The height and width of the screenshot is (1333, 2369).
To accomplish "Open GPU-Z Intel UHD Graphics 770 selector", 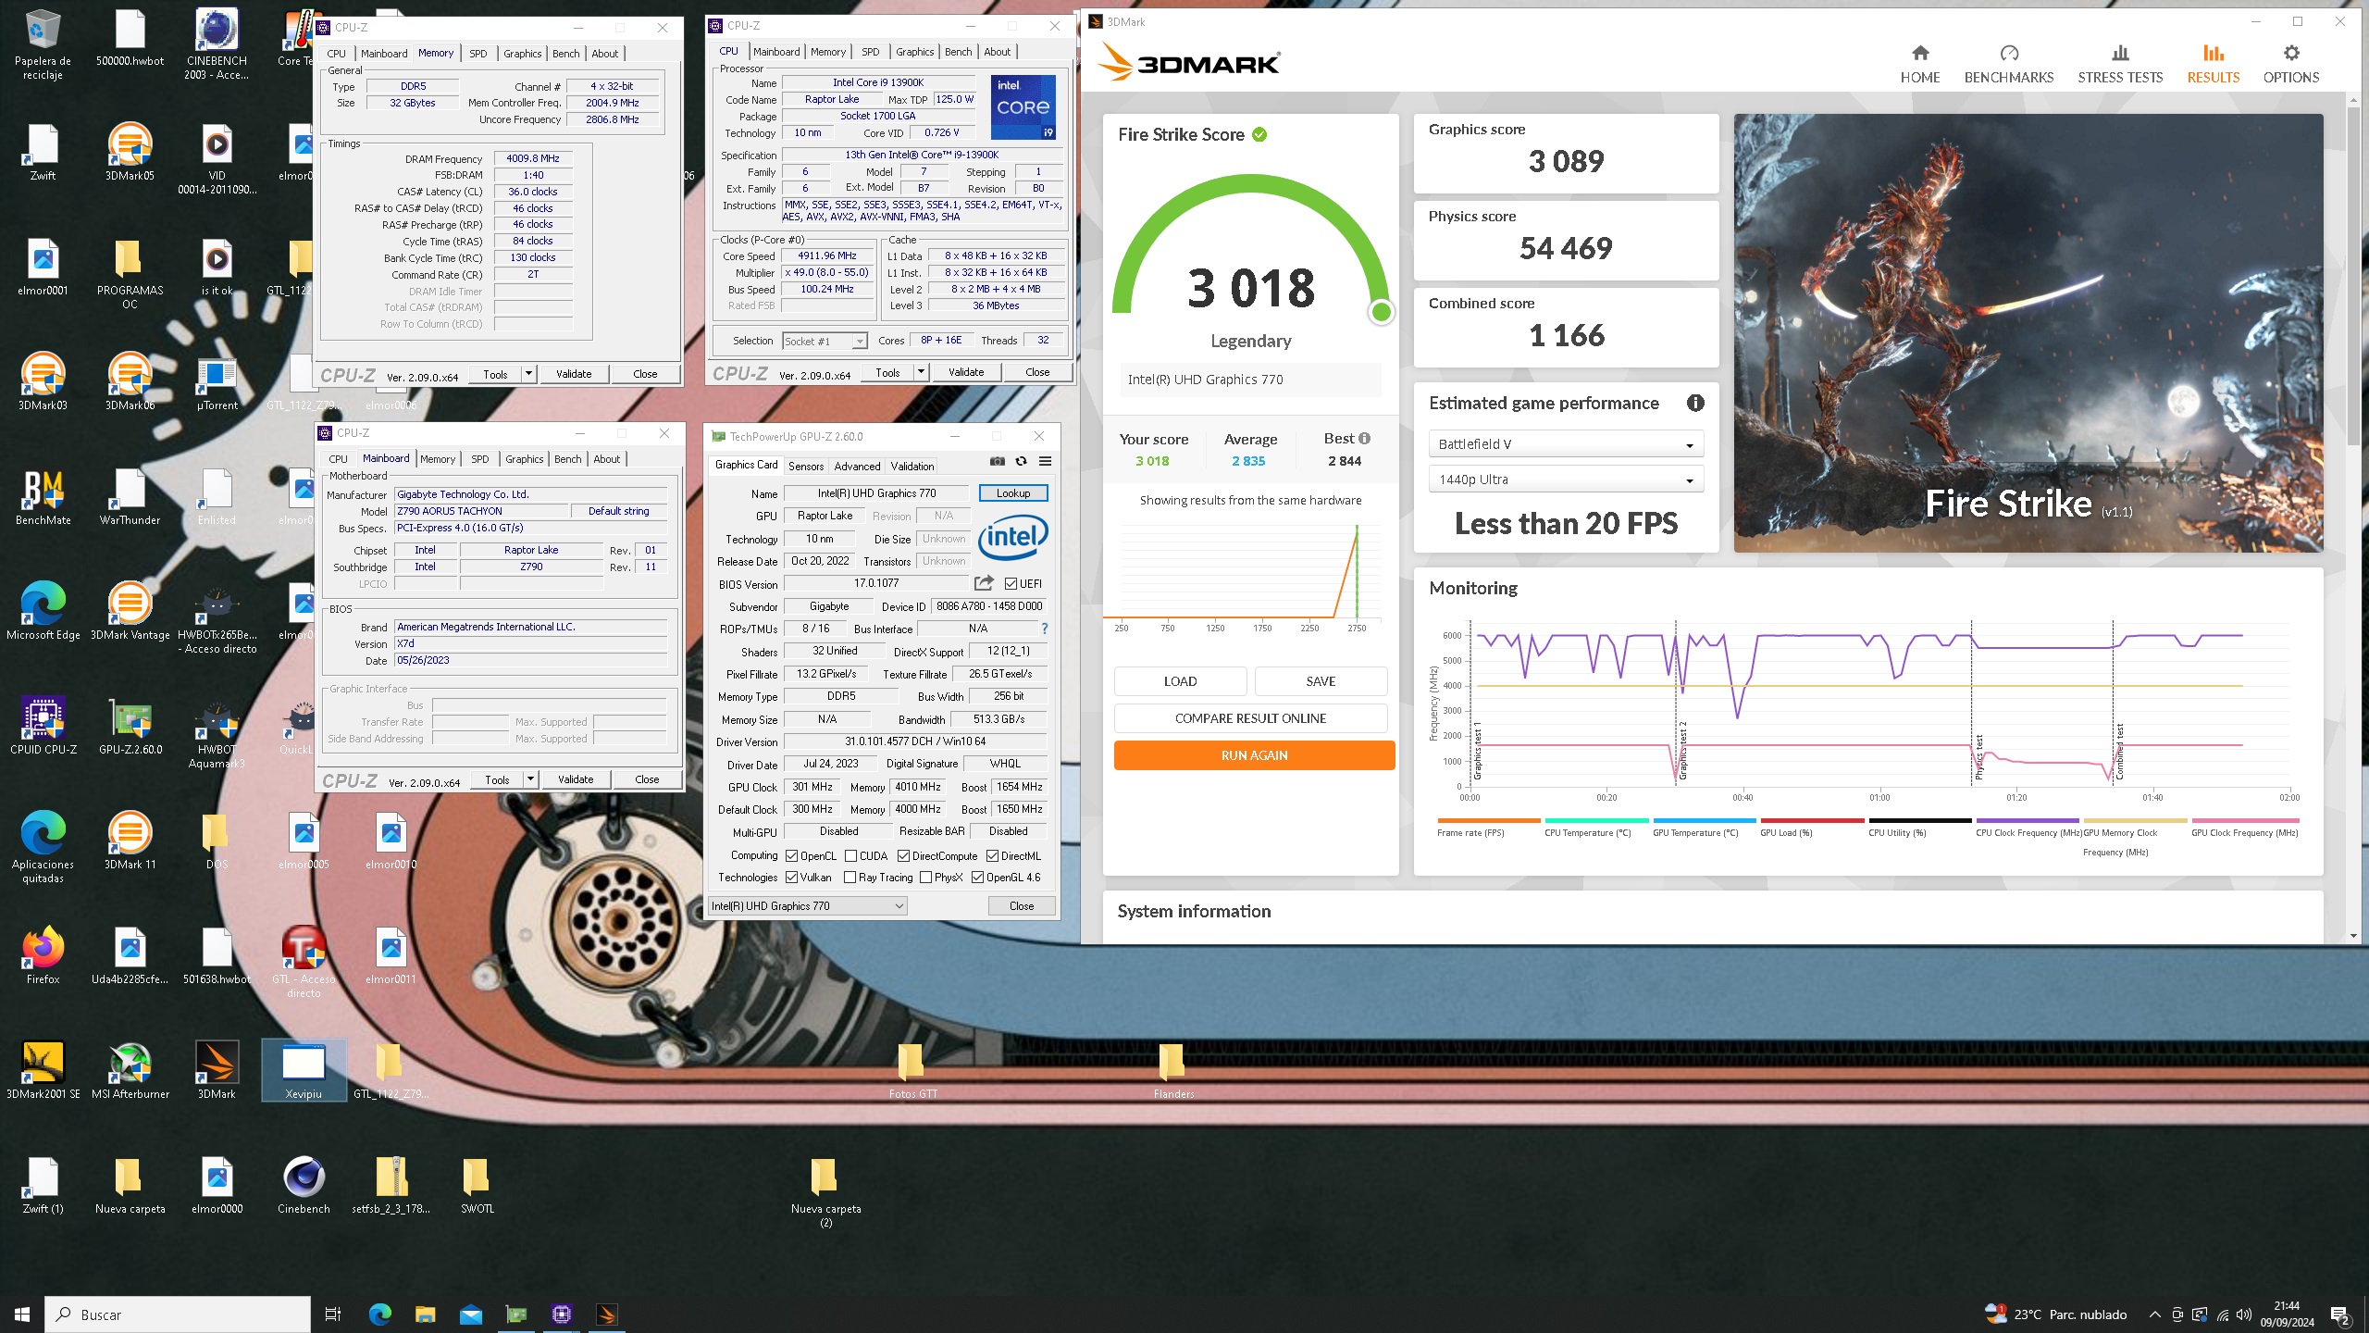I will (x=807, y=906).
